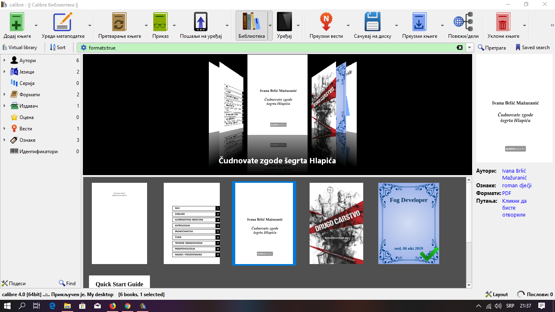The width and height of the screenshot is (555, 312).
Task: Click the Уређај device icon
Action: coord(284,22)
